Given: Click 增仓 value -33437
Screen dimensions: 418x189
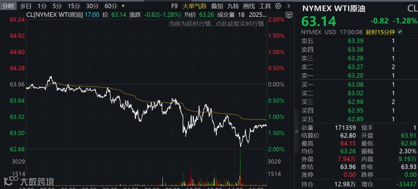Looking at the screenshot, I should pos(407,184).
